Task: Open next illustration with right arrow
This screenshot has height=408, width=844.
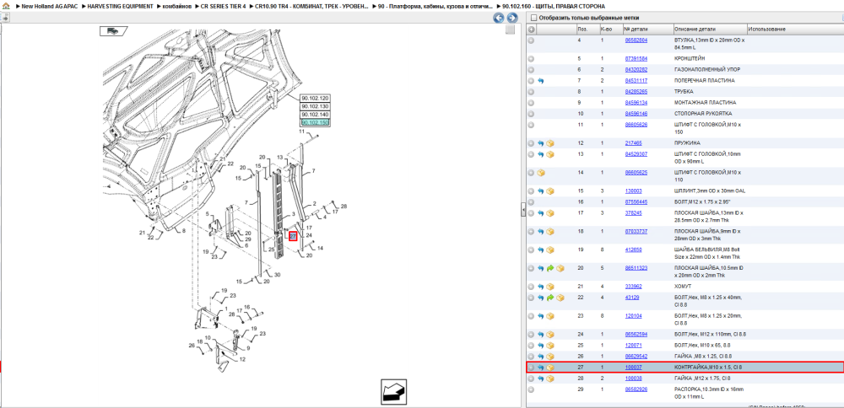Action: 512,18
